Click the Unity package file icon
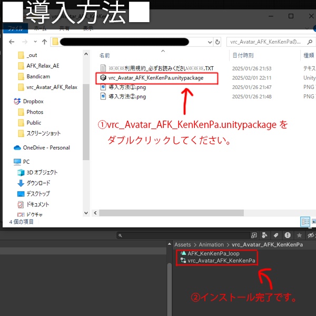 pos(103,77)
